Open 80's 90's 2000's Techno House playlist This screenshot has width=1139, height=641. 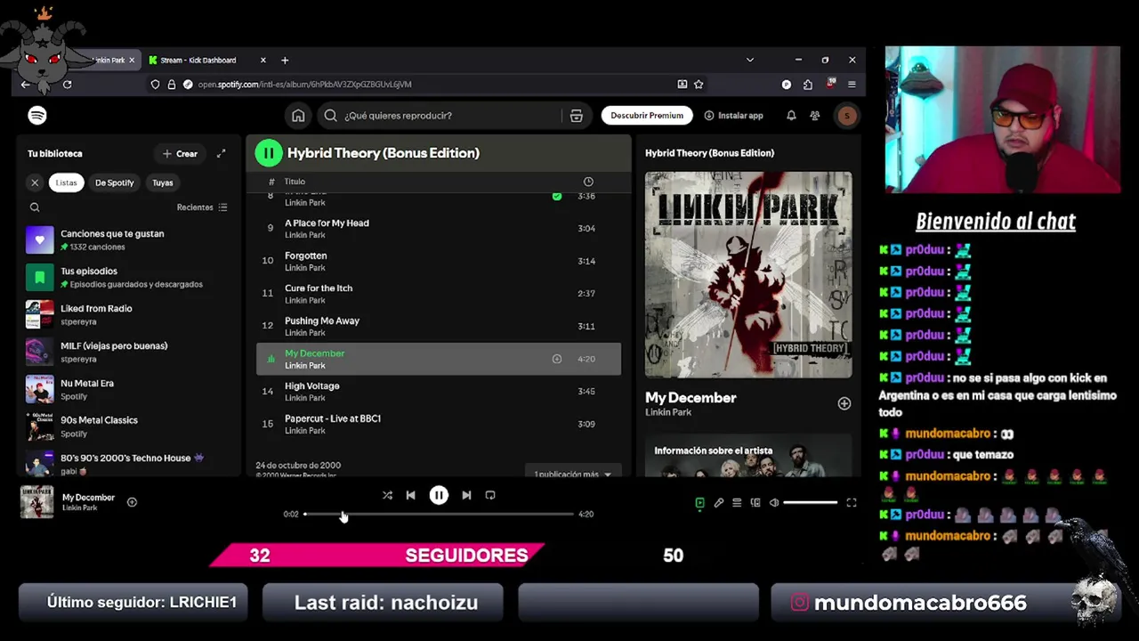coord(129,464)
